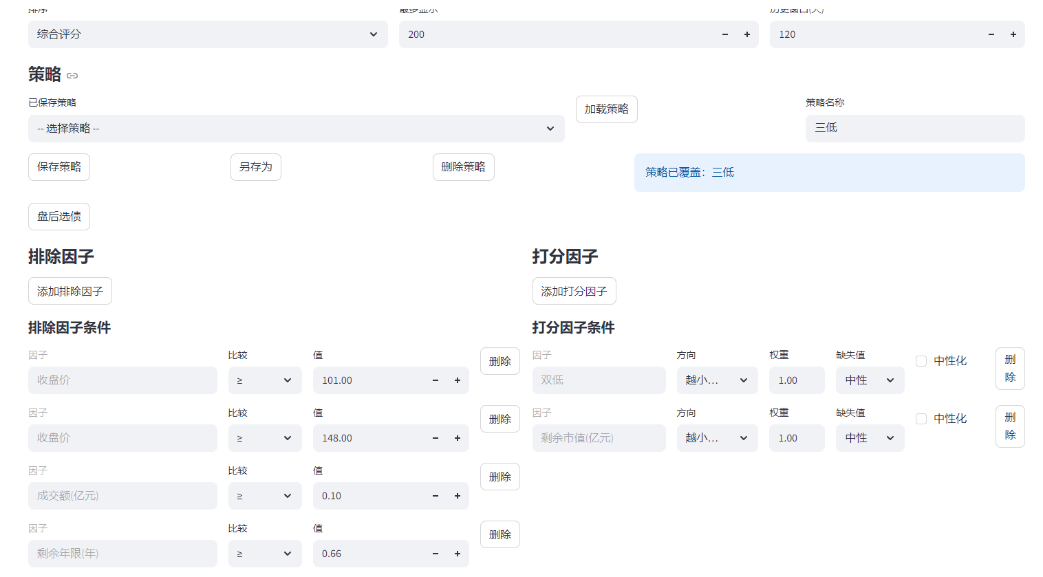Click the 加载策略 button

(x=606, y=109)
